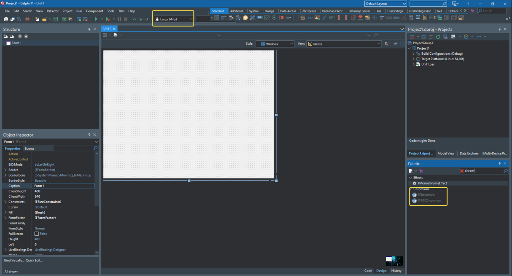Image resolution: width=512 pixels, height=276 pixels.
Task: Click the minimap thumbnail in the designer
Action: 394,261
